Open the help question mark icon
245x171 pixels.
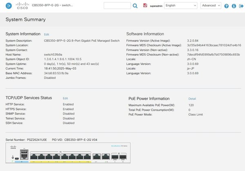[226, 6]
